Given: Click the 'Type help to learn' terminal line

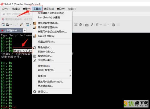Looking at the screenshot, I should pos(16,35).
